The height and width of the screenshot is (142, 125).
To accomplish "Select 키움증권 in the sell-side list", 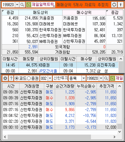I will pos(46,18).
